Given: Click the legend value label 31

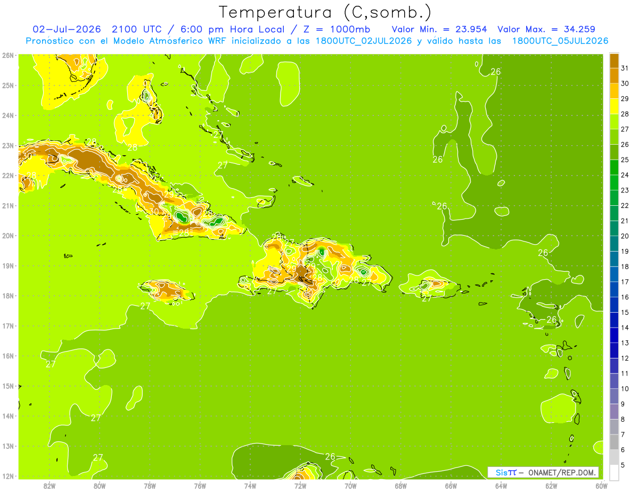Looking at the screenshot, I should [625, 68].
